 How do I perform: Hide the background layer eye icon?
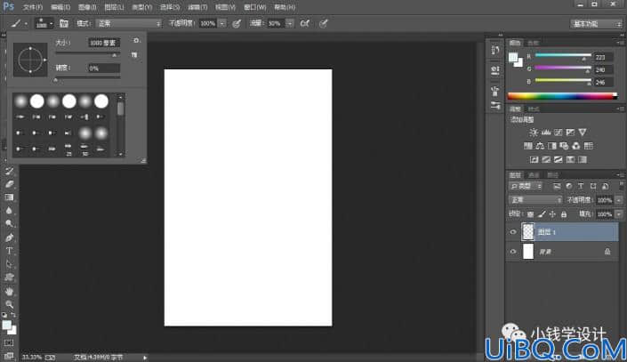click(513, 252)
